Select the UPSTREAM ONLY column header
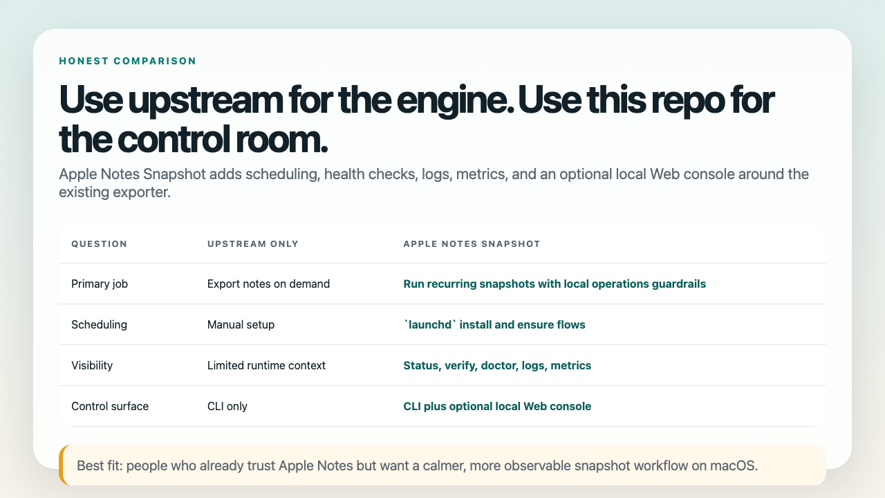The image size is (885, 498). click(253, 243)
